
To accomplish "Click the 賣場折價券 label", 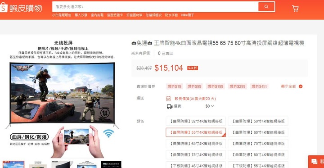I will [146, 86].
